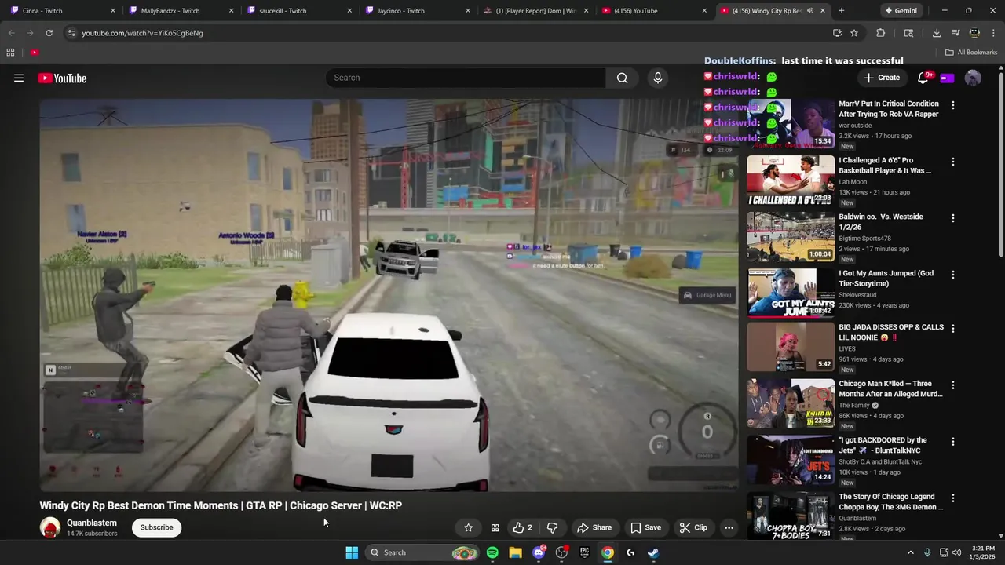Open Windows Start menu
The height and width of the screenshot is (565, 1005).
[352, 552]
